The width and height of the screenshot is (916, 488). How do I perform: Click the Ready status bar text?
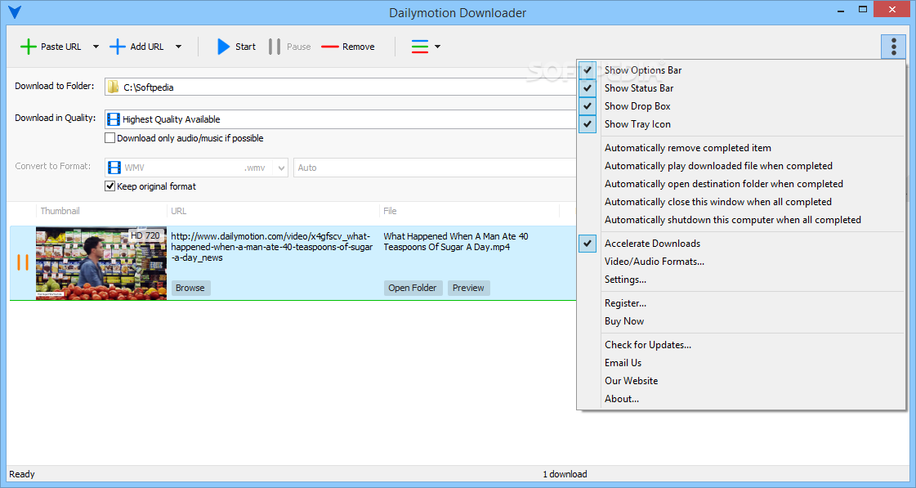22,475
